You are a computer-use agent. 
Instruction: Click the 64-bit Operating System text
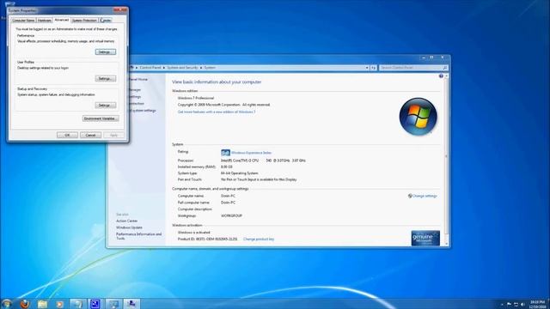pyautogui.click(x=240, y=173)
